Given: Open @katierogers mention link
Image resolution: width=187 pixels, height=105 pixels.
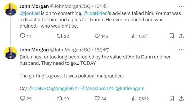Looking at the screenshot, I should [x=130, y=89].
